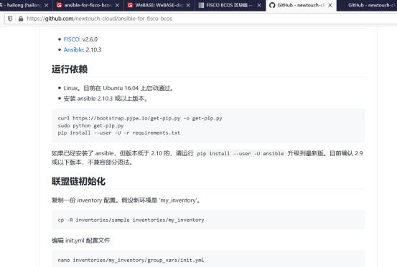Click the 运行依赖 heading
Screen dimensions: 397x267
[x=70, y=69]
